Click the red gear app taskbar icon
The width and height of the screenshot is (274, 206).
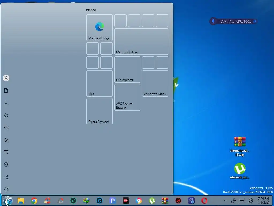coord(178,201)
